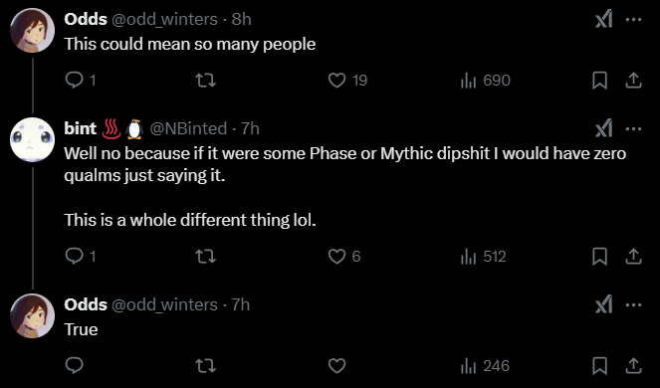
Task: Reply to bint's tweet about Phase or Mythic
Action: [75, 256]
